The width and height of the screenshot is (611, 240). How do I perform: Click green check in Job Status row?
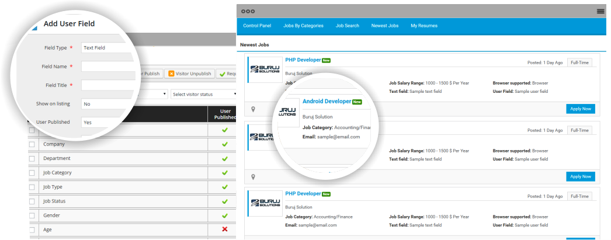coord(224,201)
